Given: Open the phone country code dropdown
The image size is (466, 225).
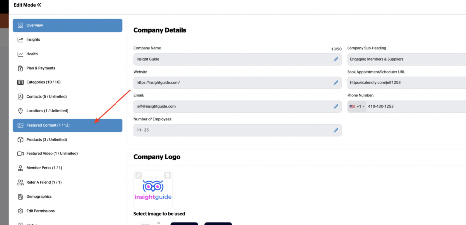Looking at the screenshot, I should point(357,106).
